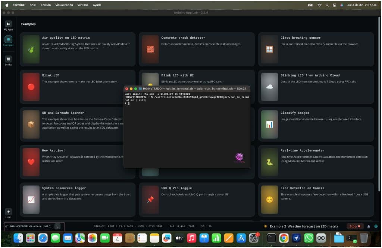Open the Concrete crack detector title

pyautogui.click(x=183, y=38)
